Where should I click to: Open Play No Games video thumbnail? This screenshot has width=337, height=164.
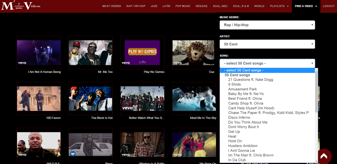click(142, 53)
